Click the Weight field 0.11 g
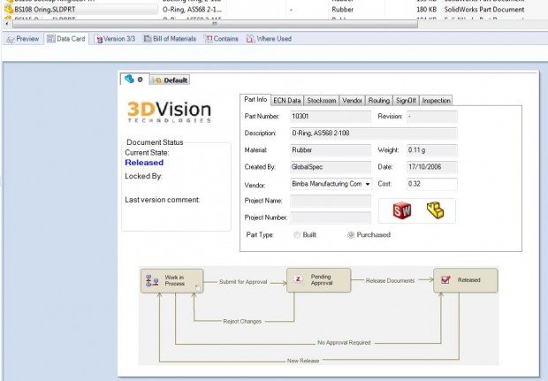 (431, 150)
